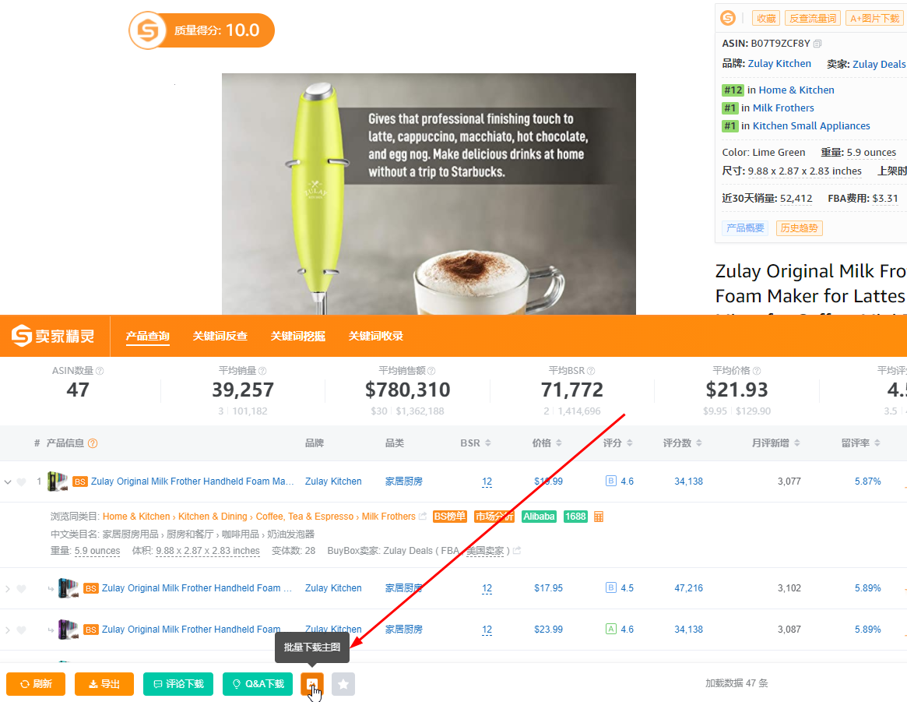Click the 卖家精灵 logo in orange bar

click(x=53, y=336)
